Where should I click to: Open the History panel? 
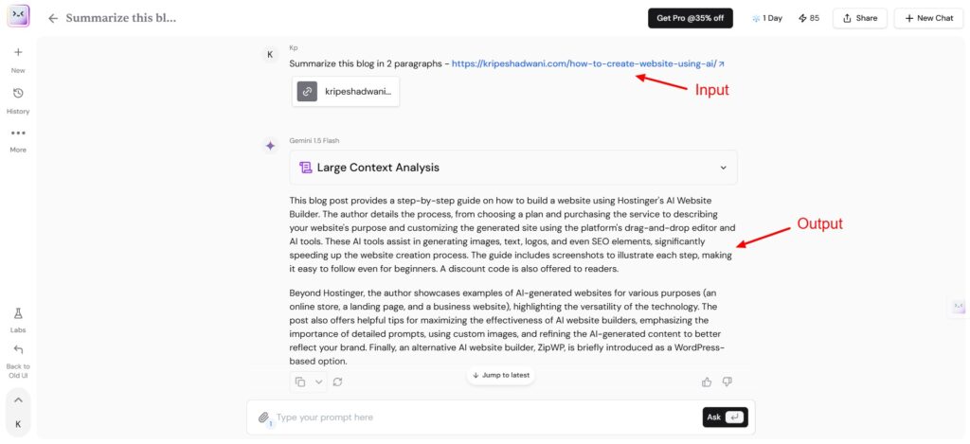coord(18,93)
